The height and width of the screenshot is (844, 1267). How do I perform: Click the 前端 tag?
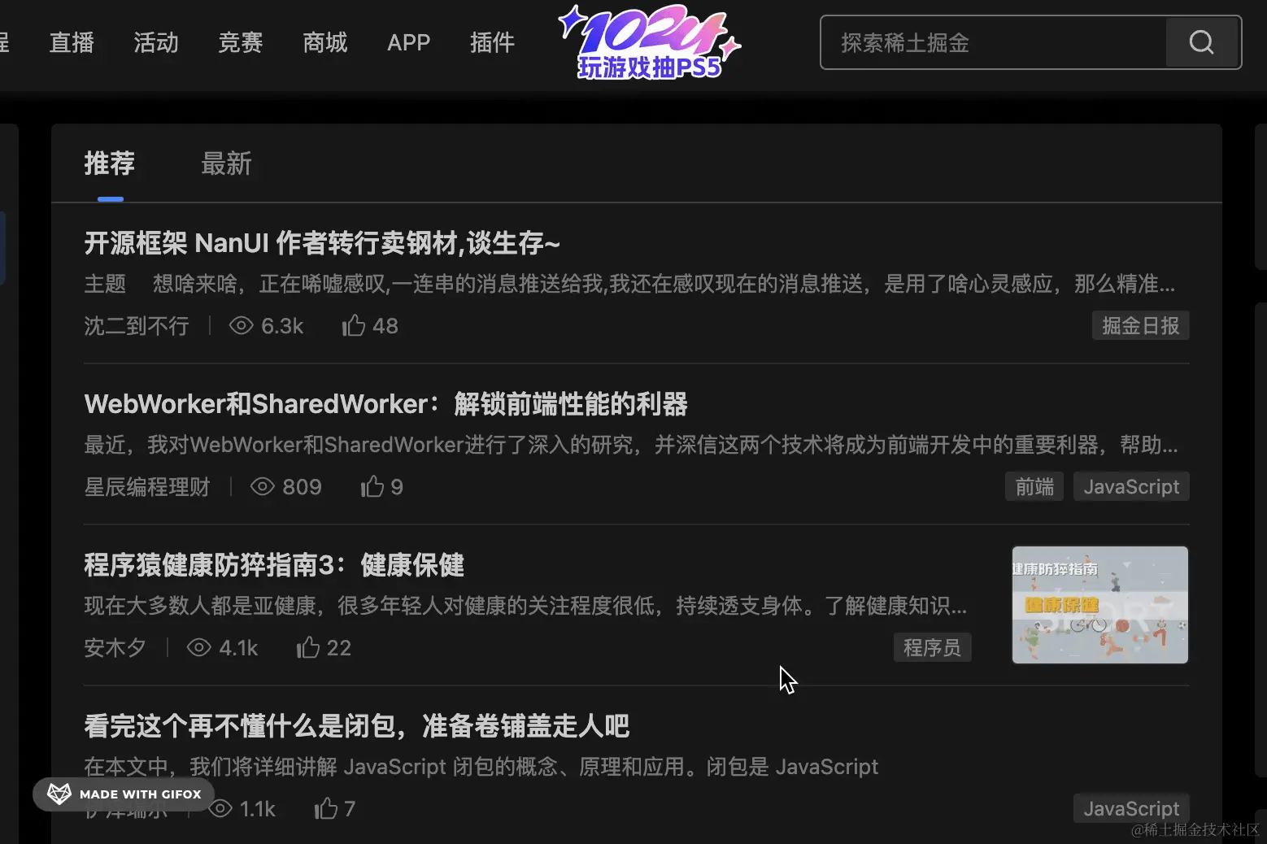pyautogui.click(x=1034, y=487)
